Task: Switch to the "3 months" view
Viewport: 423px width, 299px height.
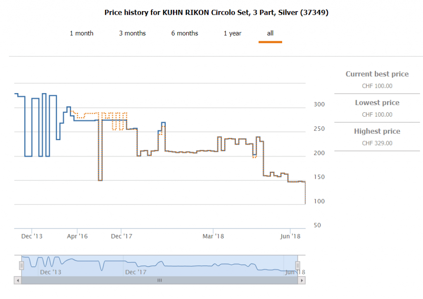Action: click(x=132, y=33)
